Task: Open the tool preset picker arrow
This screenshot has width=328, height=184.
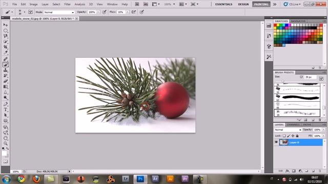Action: (12, 12)
